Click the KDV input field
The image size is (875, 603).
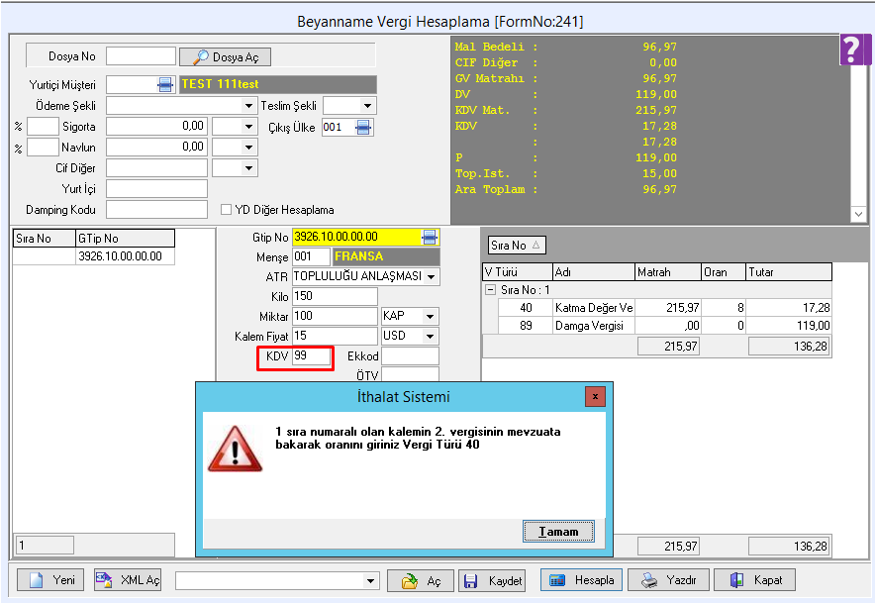(311, 356)
